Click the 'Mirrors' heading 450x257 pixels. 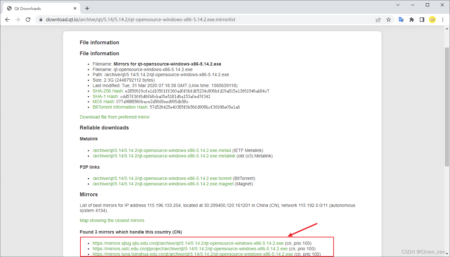(89, 194)
